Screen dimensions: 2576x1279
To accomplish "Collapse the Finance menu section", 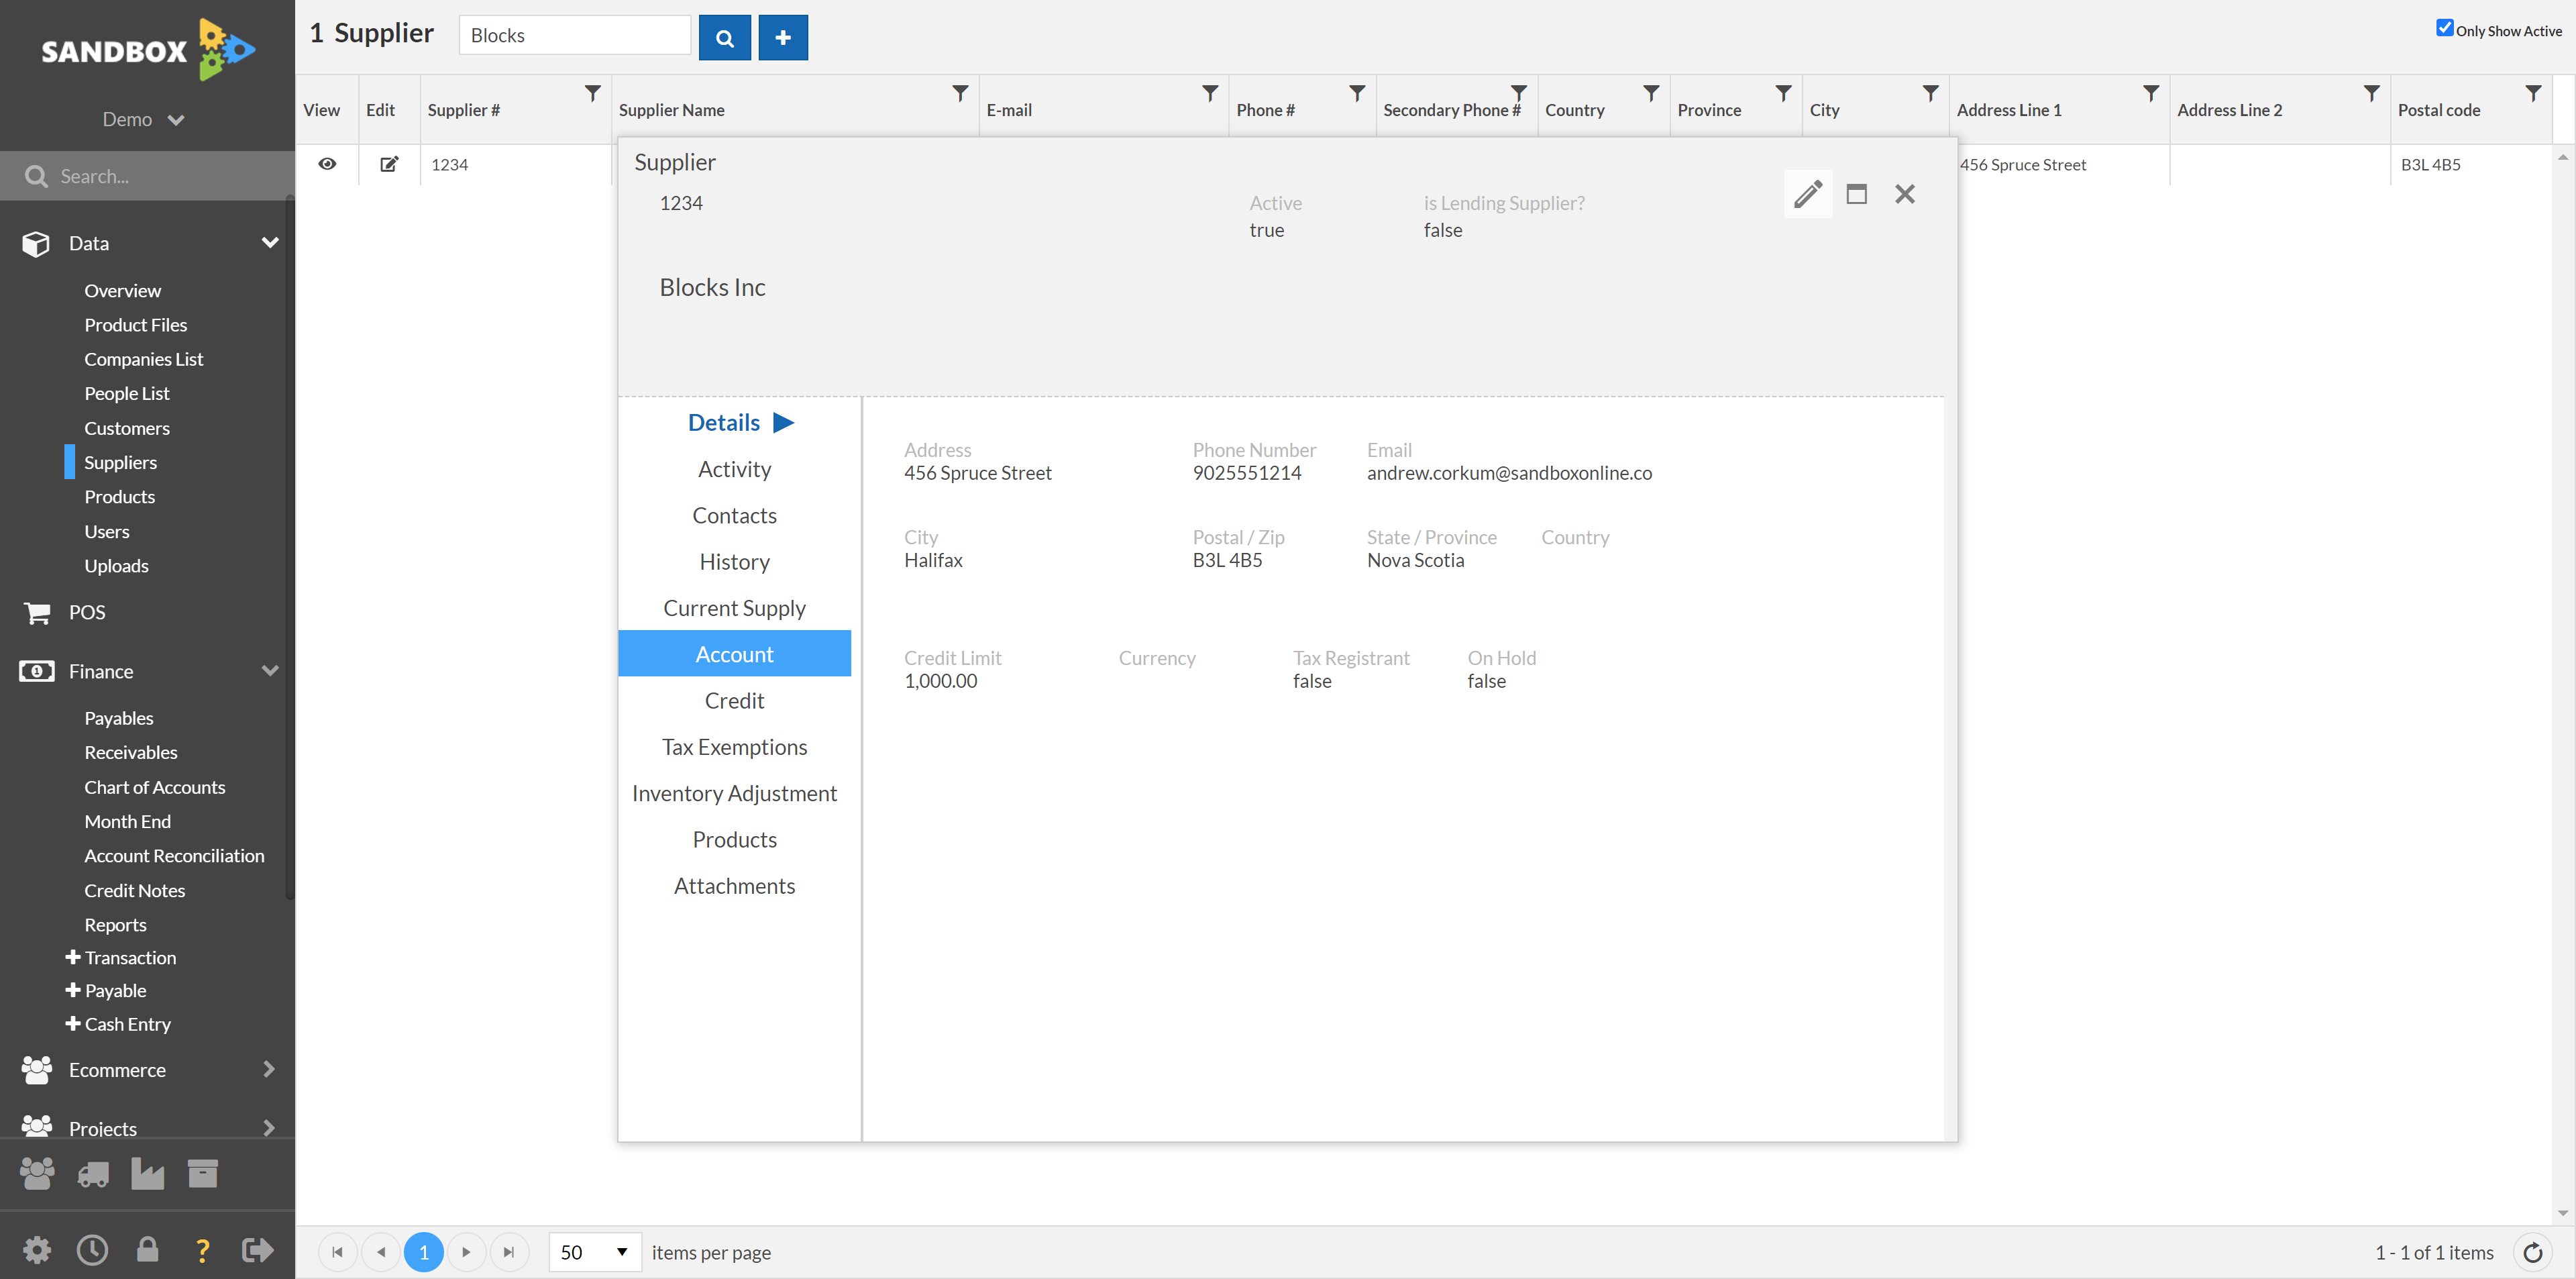I will [270, 671].
